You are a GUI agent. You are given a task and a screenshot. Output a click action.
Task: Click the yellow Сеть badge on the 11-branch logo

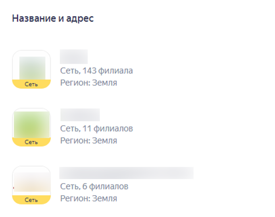click(31, 142)
